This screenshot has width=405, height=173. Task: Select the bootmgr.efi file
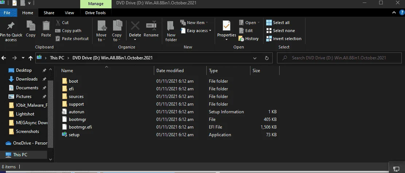click(77, 127)
